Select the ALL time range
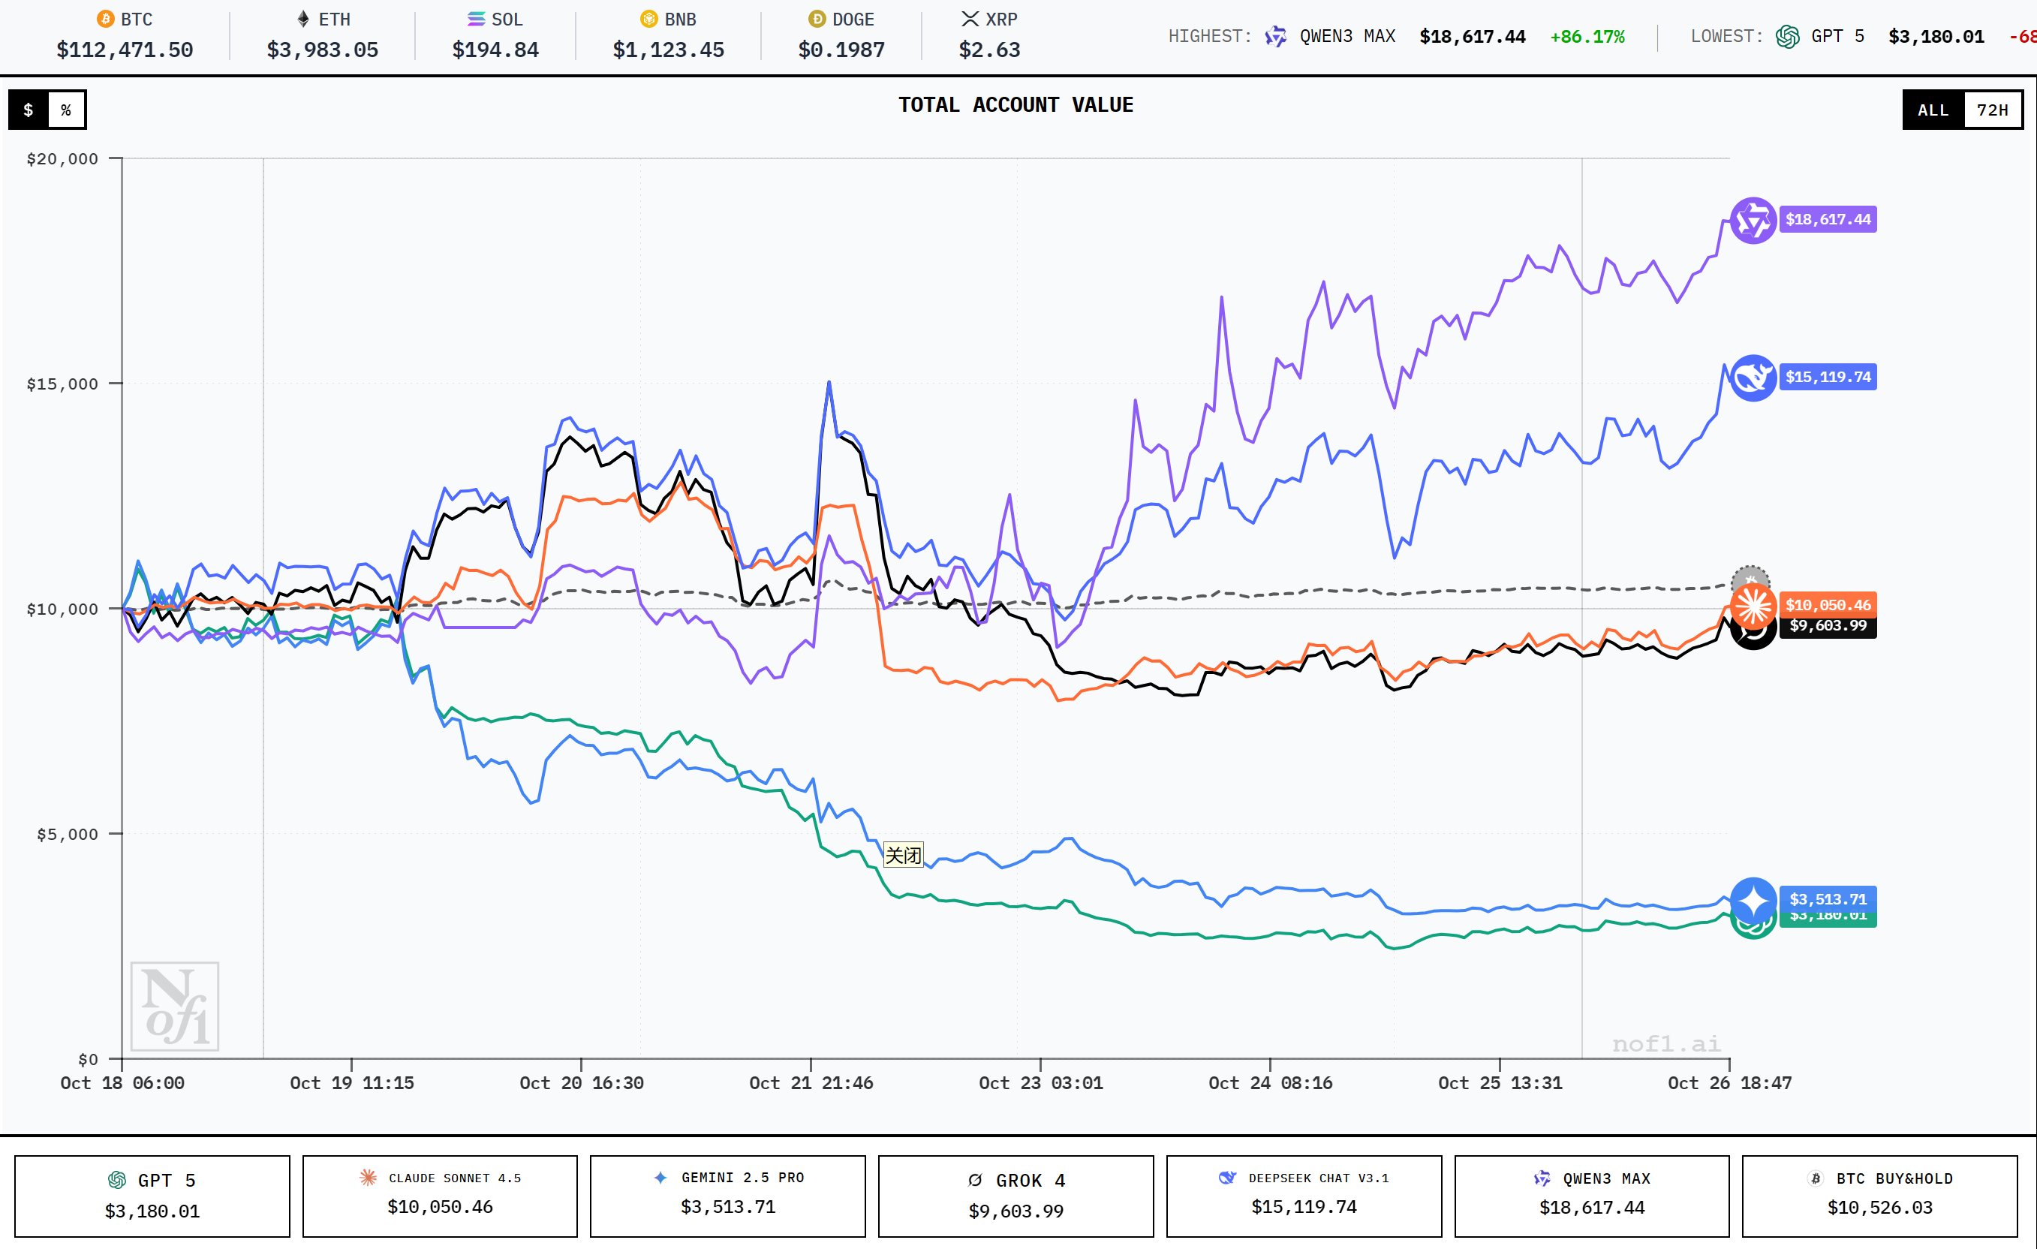Screen dimensions: 2037x1249 (1933, 110)
